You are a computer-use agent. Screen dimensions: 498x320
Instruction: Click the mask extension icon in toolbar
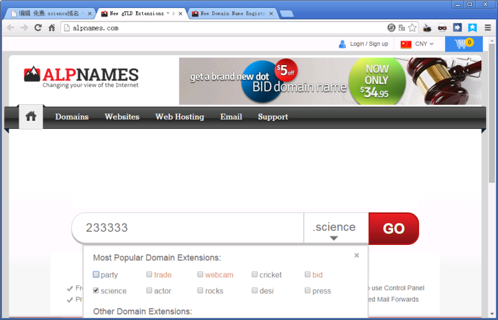click(x=442, y=28)
